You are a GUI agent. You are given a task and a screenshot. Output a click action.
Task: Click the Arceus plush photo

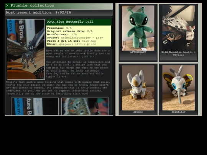click(x=138, y=88)
